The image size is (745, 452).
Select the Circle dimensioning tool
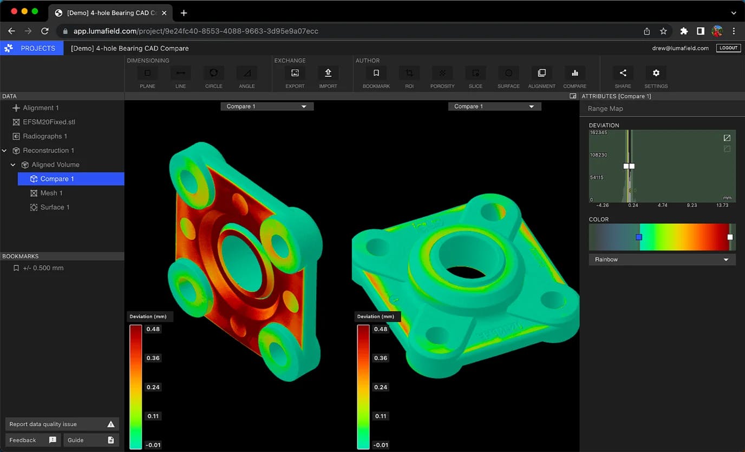pos(213,74)
